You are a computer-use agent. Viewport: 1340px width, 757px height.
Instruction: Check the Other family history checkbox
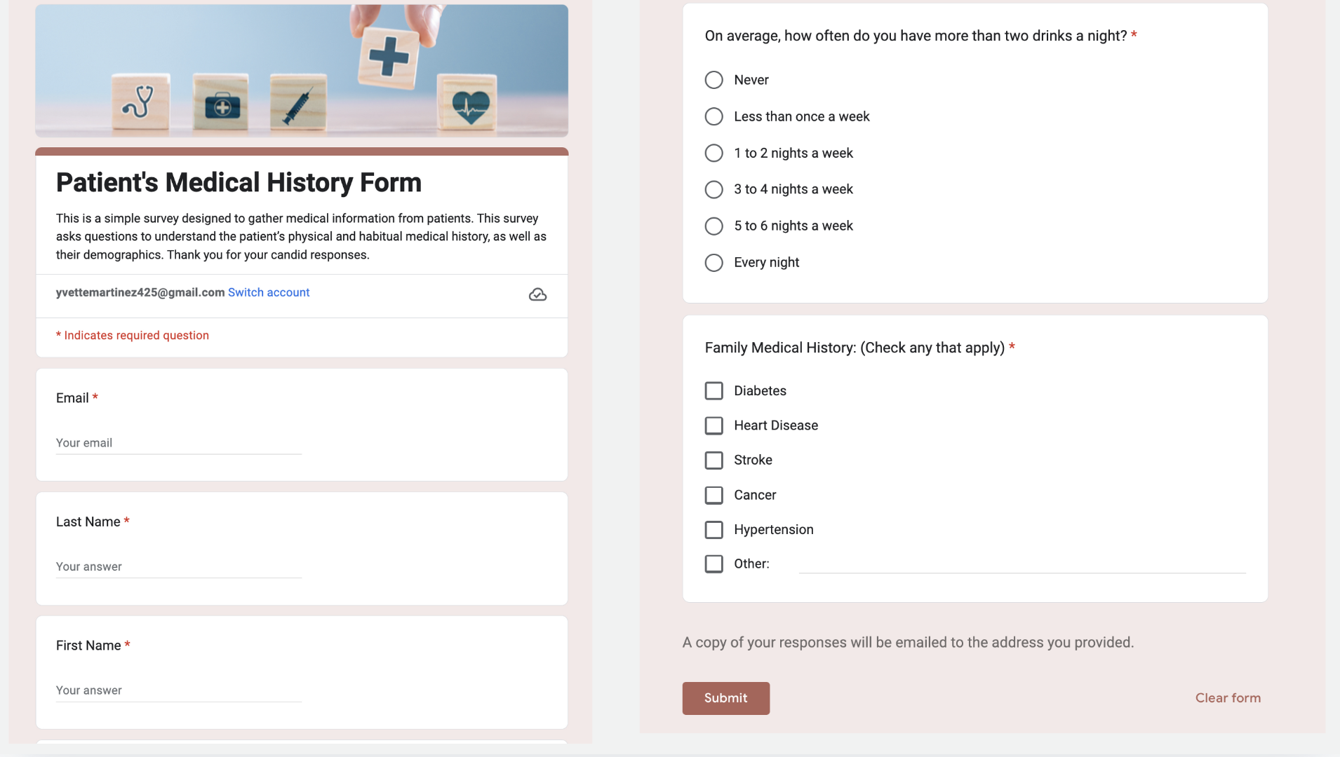click(x=713, y=564)
